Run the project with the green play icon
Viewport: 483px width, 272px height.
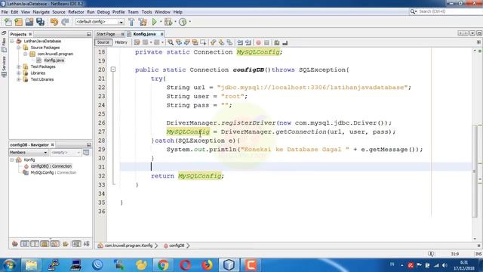coord(154,22)
